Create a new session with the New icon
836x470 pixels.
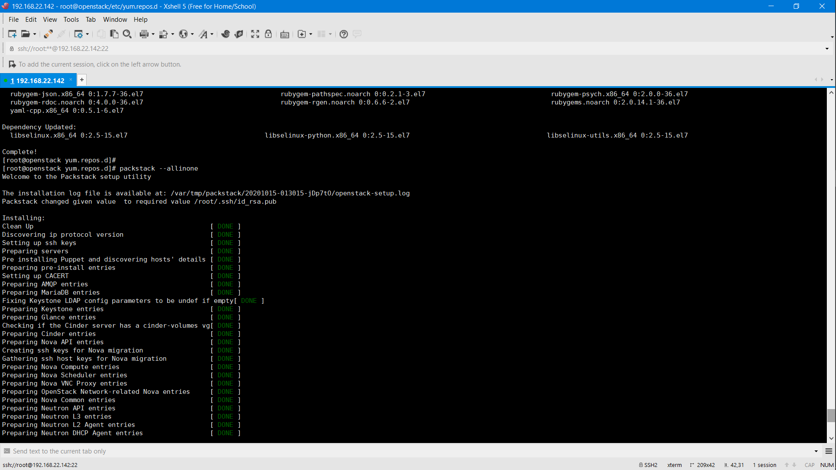(12, 34)
